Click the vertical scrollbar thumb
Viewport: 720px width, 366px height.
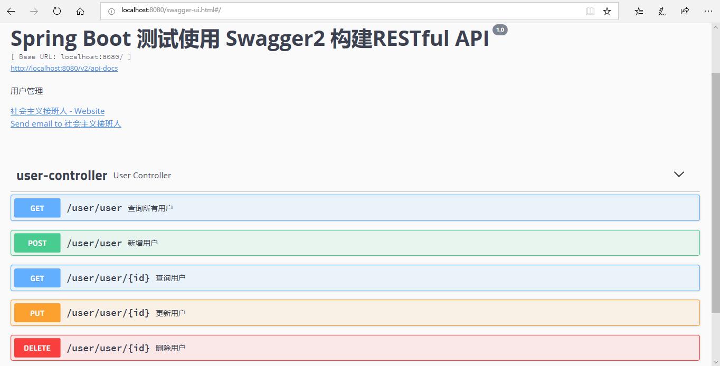point(715,192)
